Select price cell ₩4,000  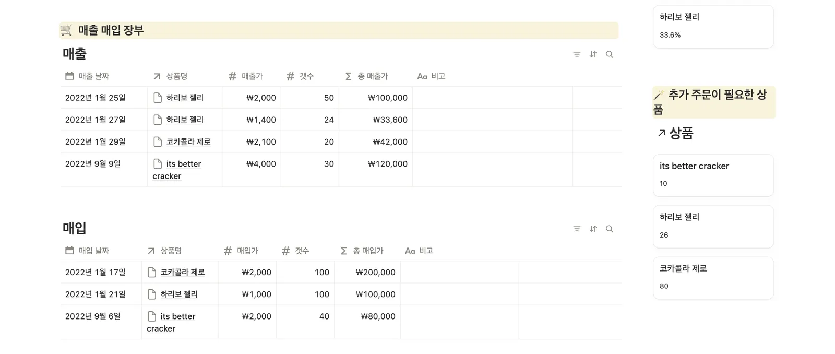[x=252, y=170]
